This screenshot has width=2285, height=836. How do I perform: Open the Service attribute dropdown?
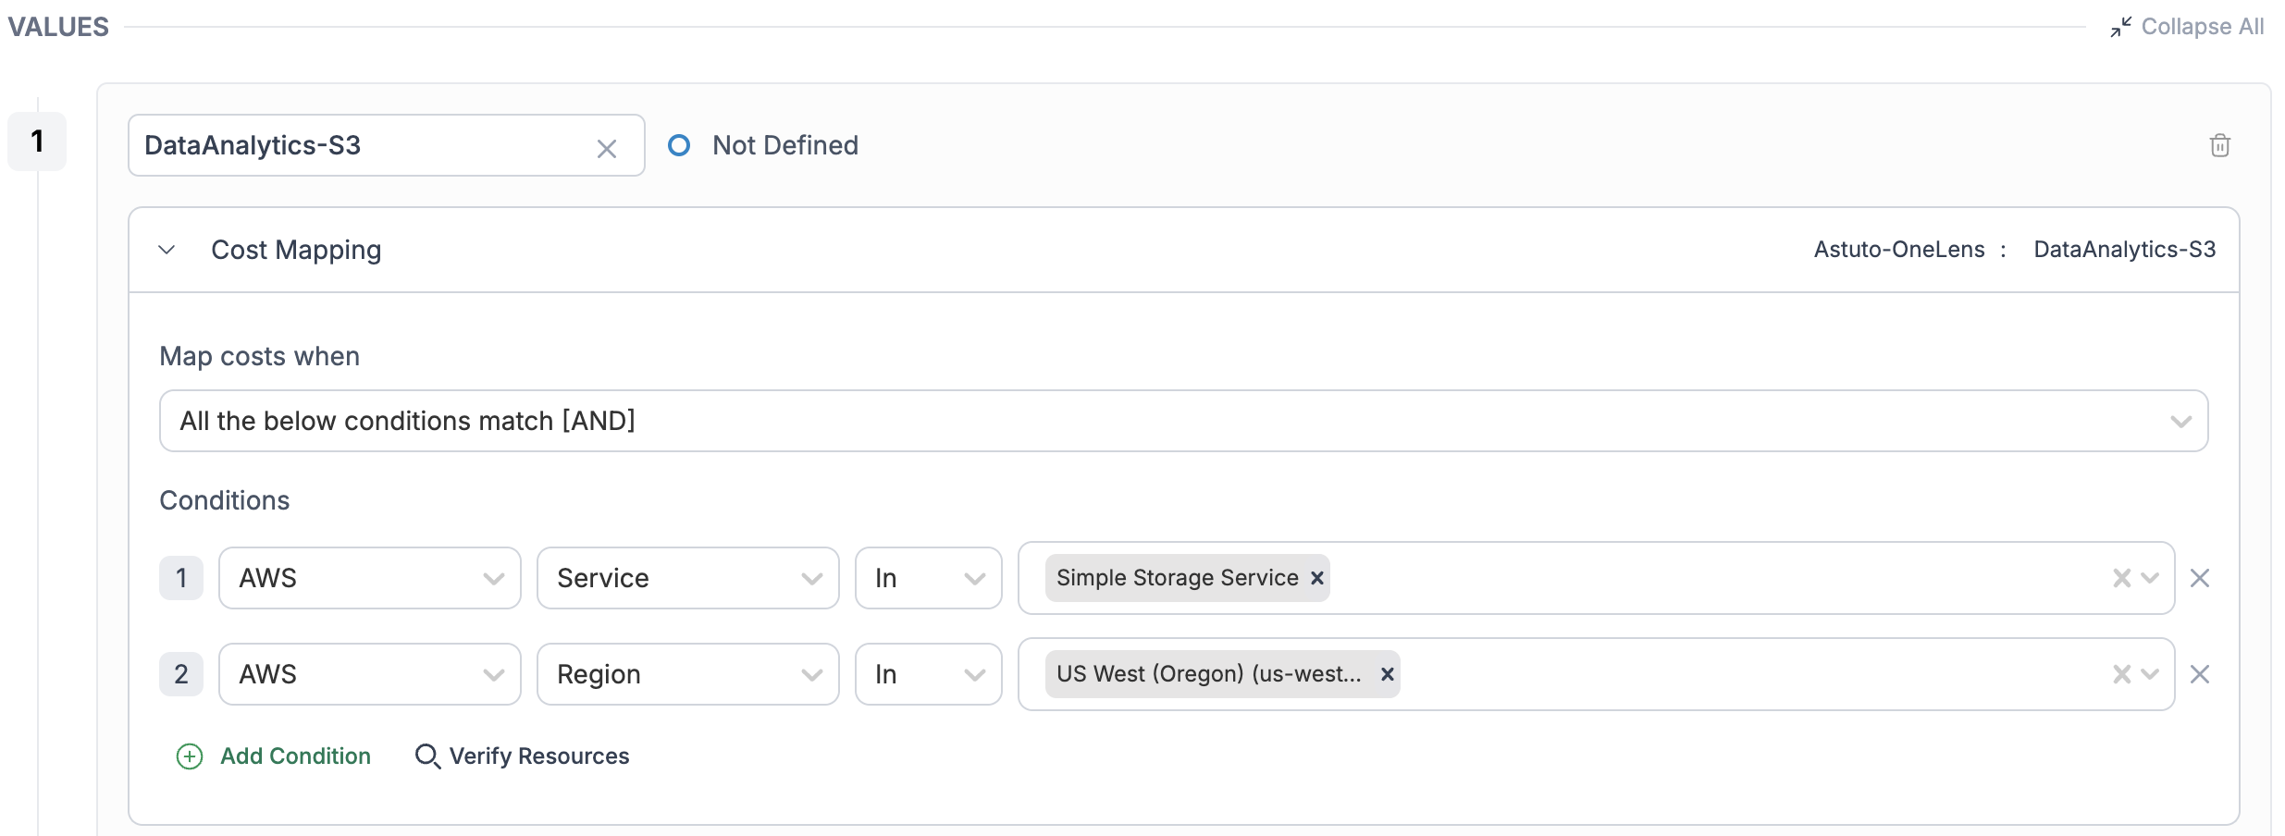pyautogui.click(x=687, y=578)
